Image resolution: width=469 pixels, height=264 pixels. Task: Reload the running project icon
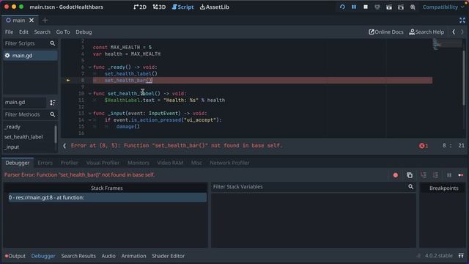pyautogui.click(x=342, y=7)
